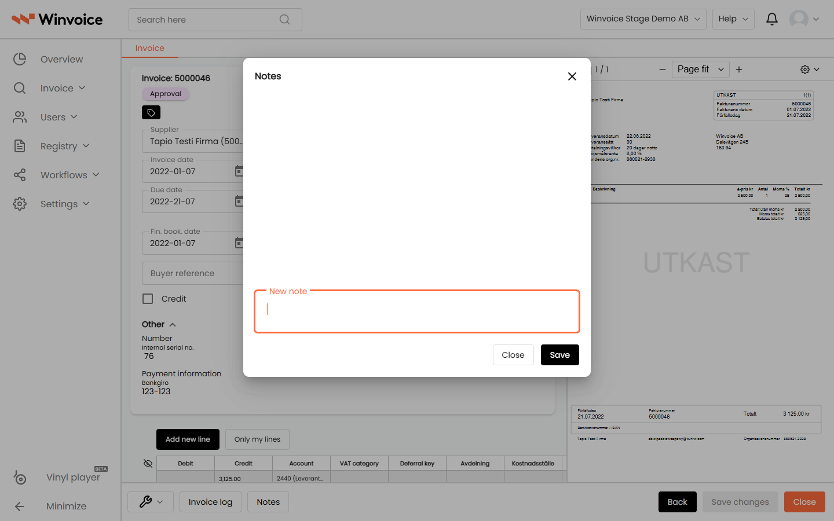Image resolution: width=834 pixels, height=521 pixels.
Task: Expand the Users sidebar menu
Action: (x=58, y=117)
